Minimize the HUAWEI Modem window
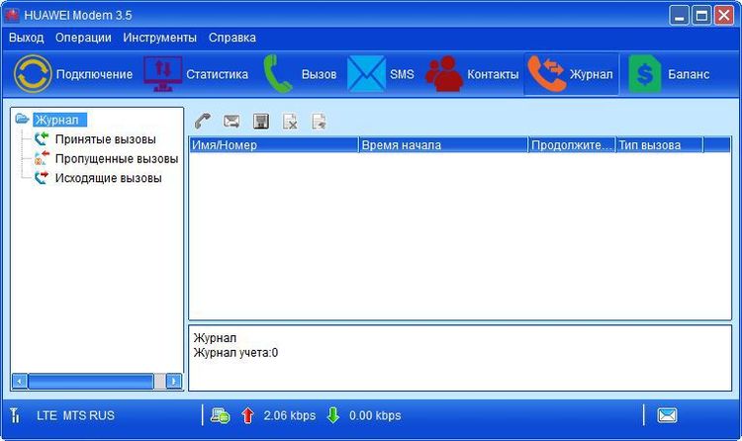The image size is (742, 441). [x=679, y=15]
